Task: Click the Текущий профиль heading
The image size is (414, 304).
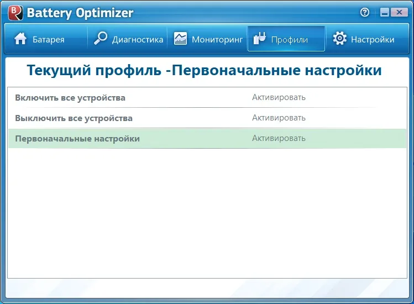Action: click(x=204, y=71)
